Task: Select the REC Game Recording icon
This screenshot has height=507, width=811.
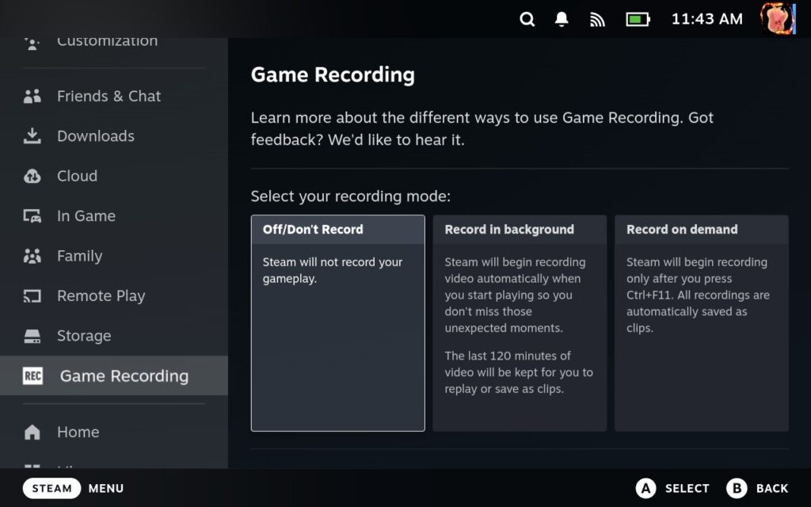Action: point(32,375)
